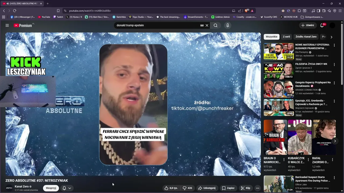Open a new browser tab

click(48, 3)
